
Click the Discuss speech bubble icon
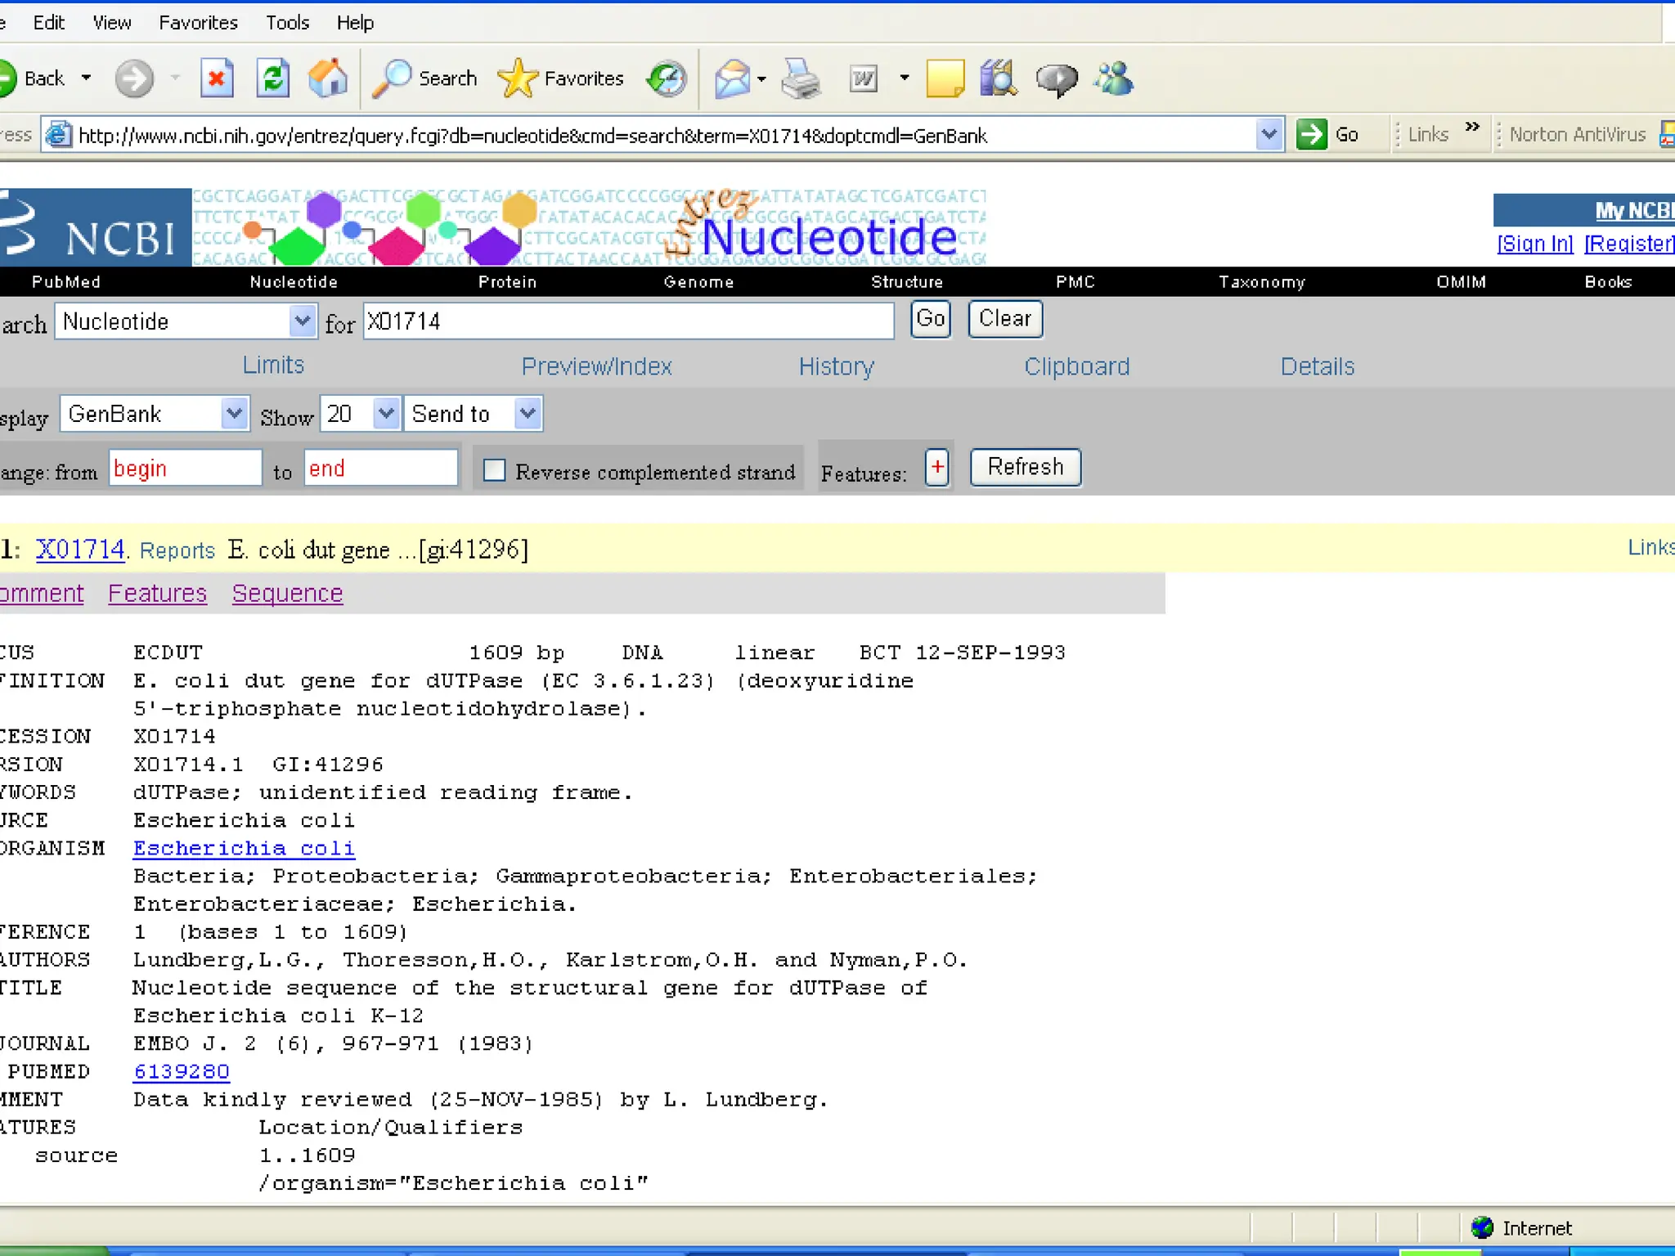pos(1056,79)
